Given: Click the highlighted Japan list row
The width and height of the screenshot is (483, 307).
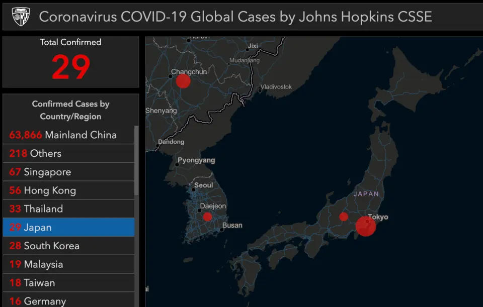Looking at the screenshot, I should [69, 227].
